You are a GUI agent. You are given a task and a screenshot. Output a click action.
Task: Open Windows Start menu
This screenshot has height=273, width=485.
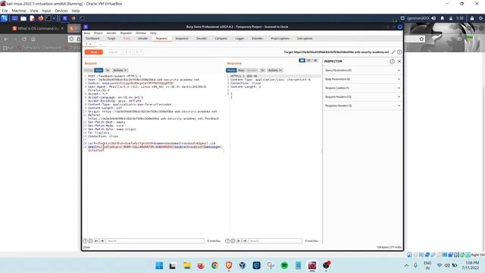pos(159,265)
